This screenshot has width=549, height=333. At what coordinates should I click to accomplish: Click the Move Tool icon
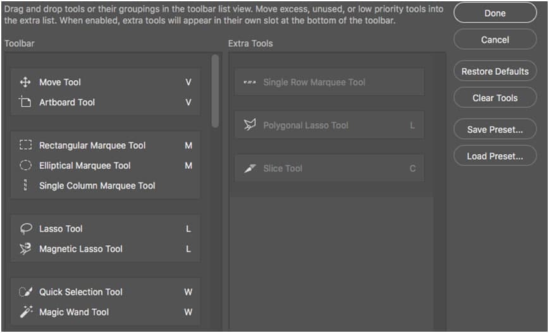(x=25, y=82)
